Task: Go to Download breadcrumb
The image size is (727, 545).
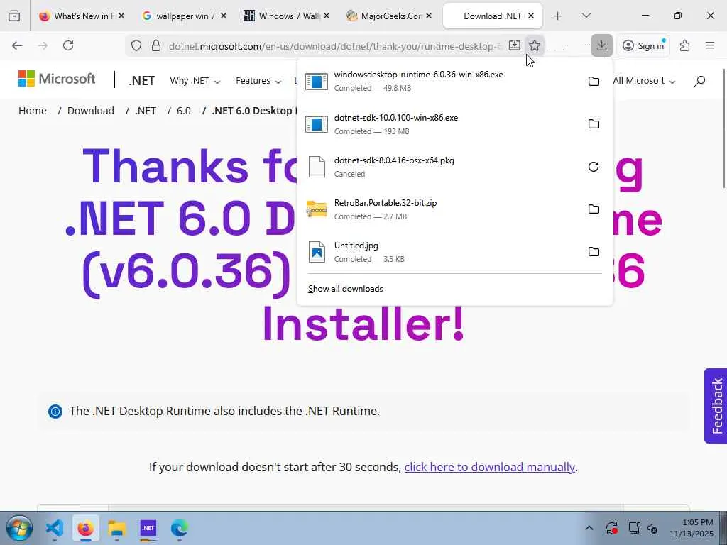Action: pos(90,111)
